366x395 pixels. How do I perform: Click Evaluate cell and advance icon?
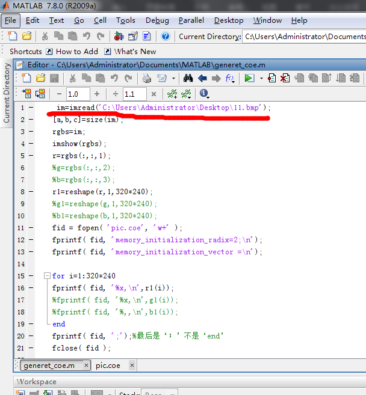pyautogui.click(x=40, y=94)
